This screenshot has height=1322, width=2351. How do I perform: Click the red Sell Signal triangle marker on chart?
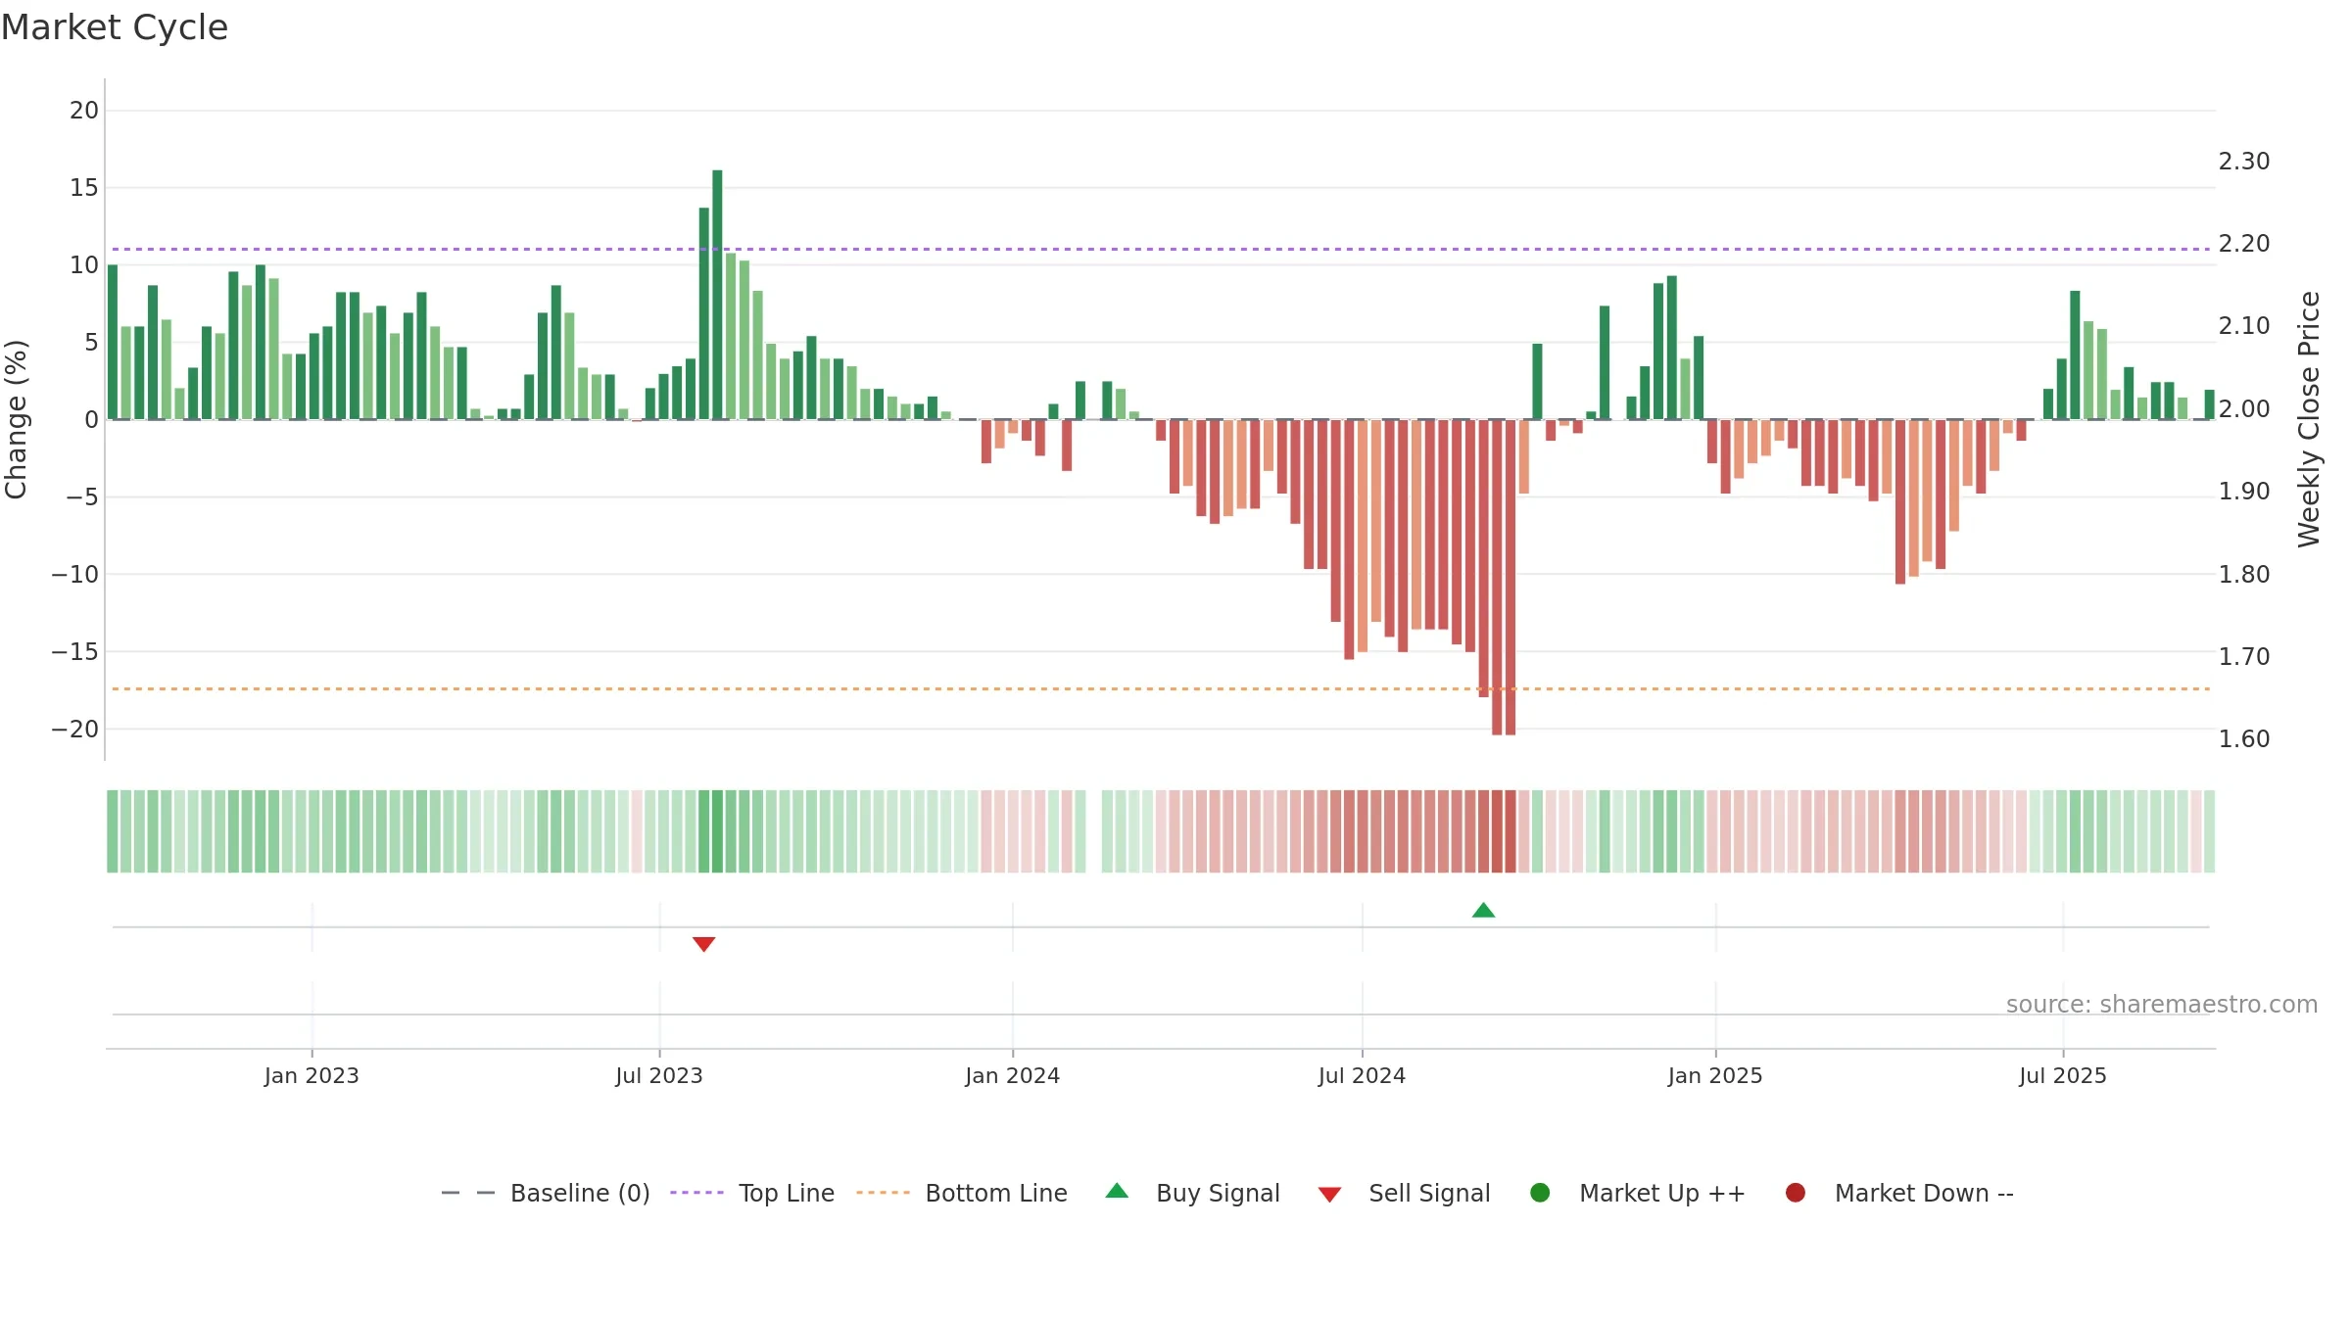pos(703,944)
